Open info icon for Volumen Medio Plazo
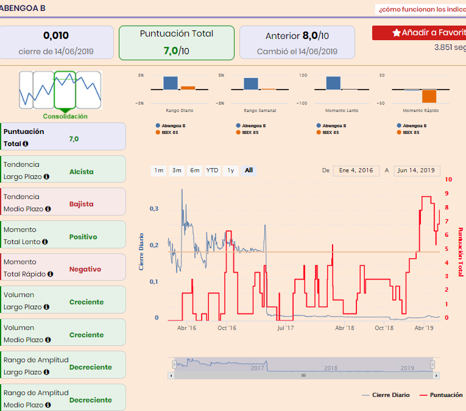The width and height of the screenshot is (466, 411). tap(48, 340)
